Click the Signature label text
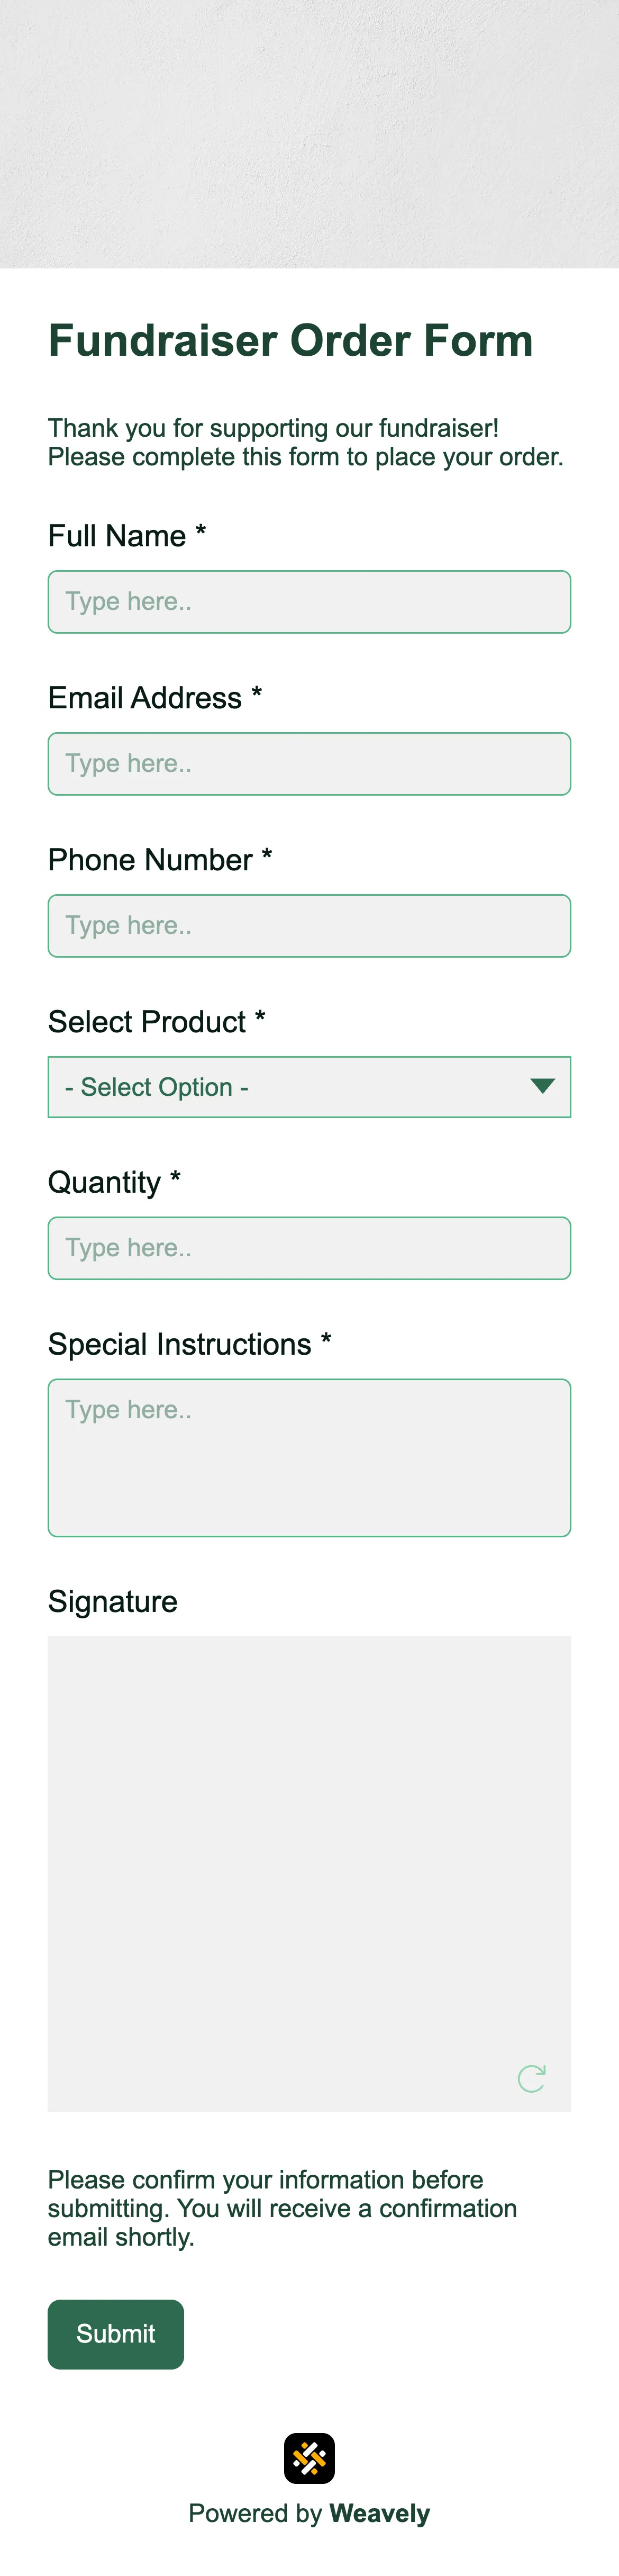619x2576 pixels. [113, 1601]
